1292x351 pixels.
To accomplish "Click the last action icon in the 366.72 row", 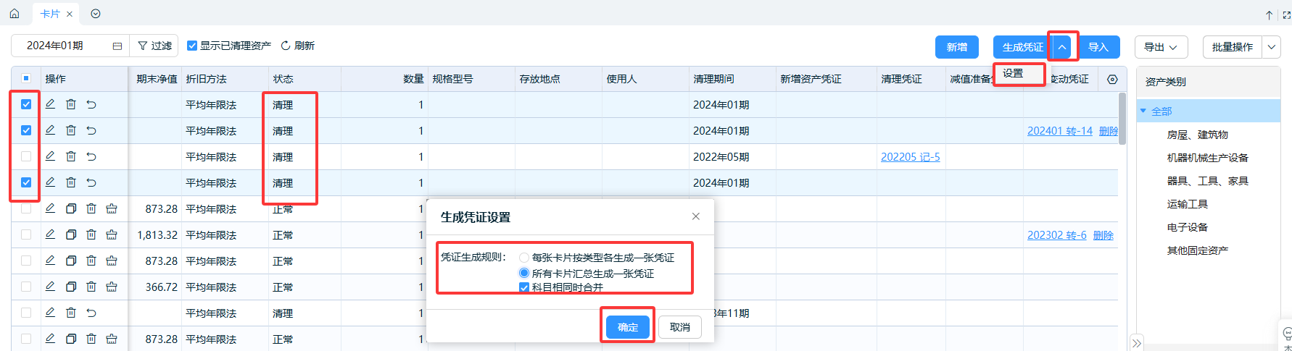I will click(112, 287).
